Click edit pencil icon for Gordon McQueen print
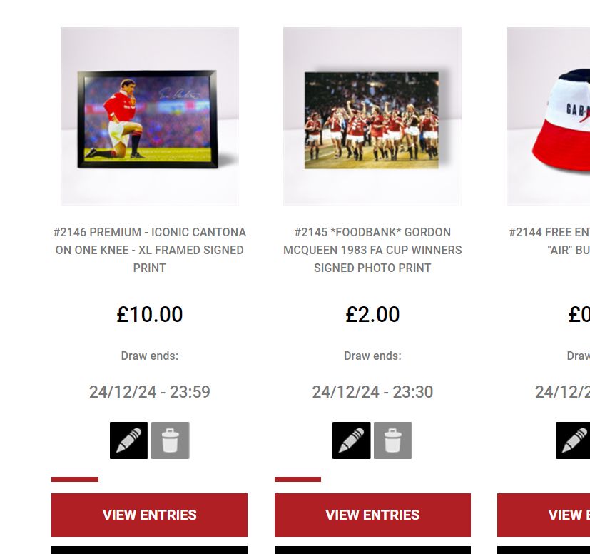Viewport: 590px width, 554px height. (352, 440)
